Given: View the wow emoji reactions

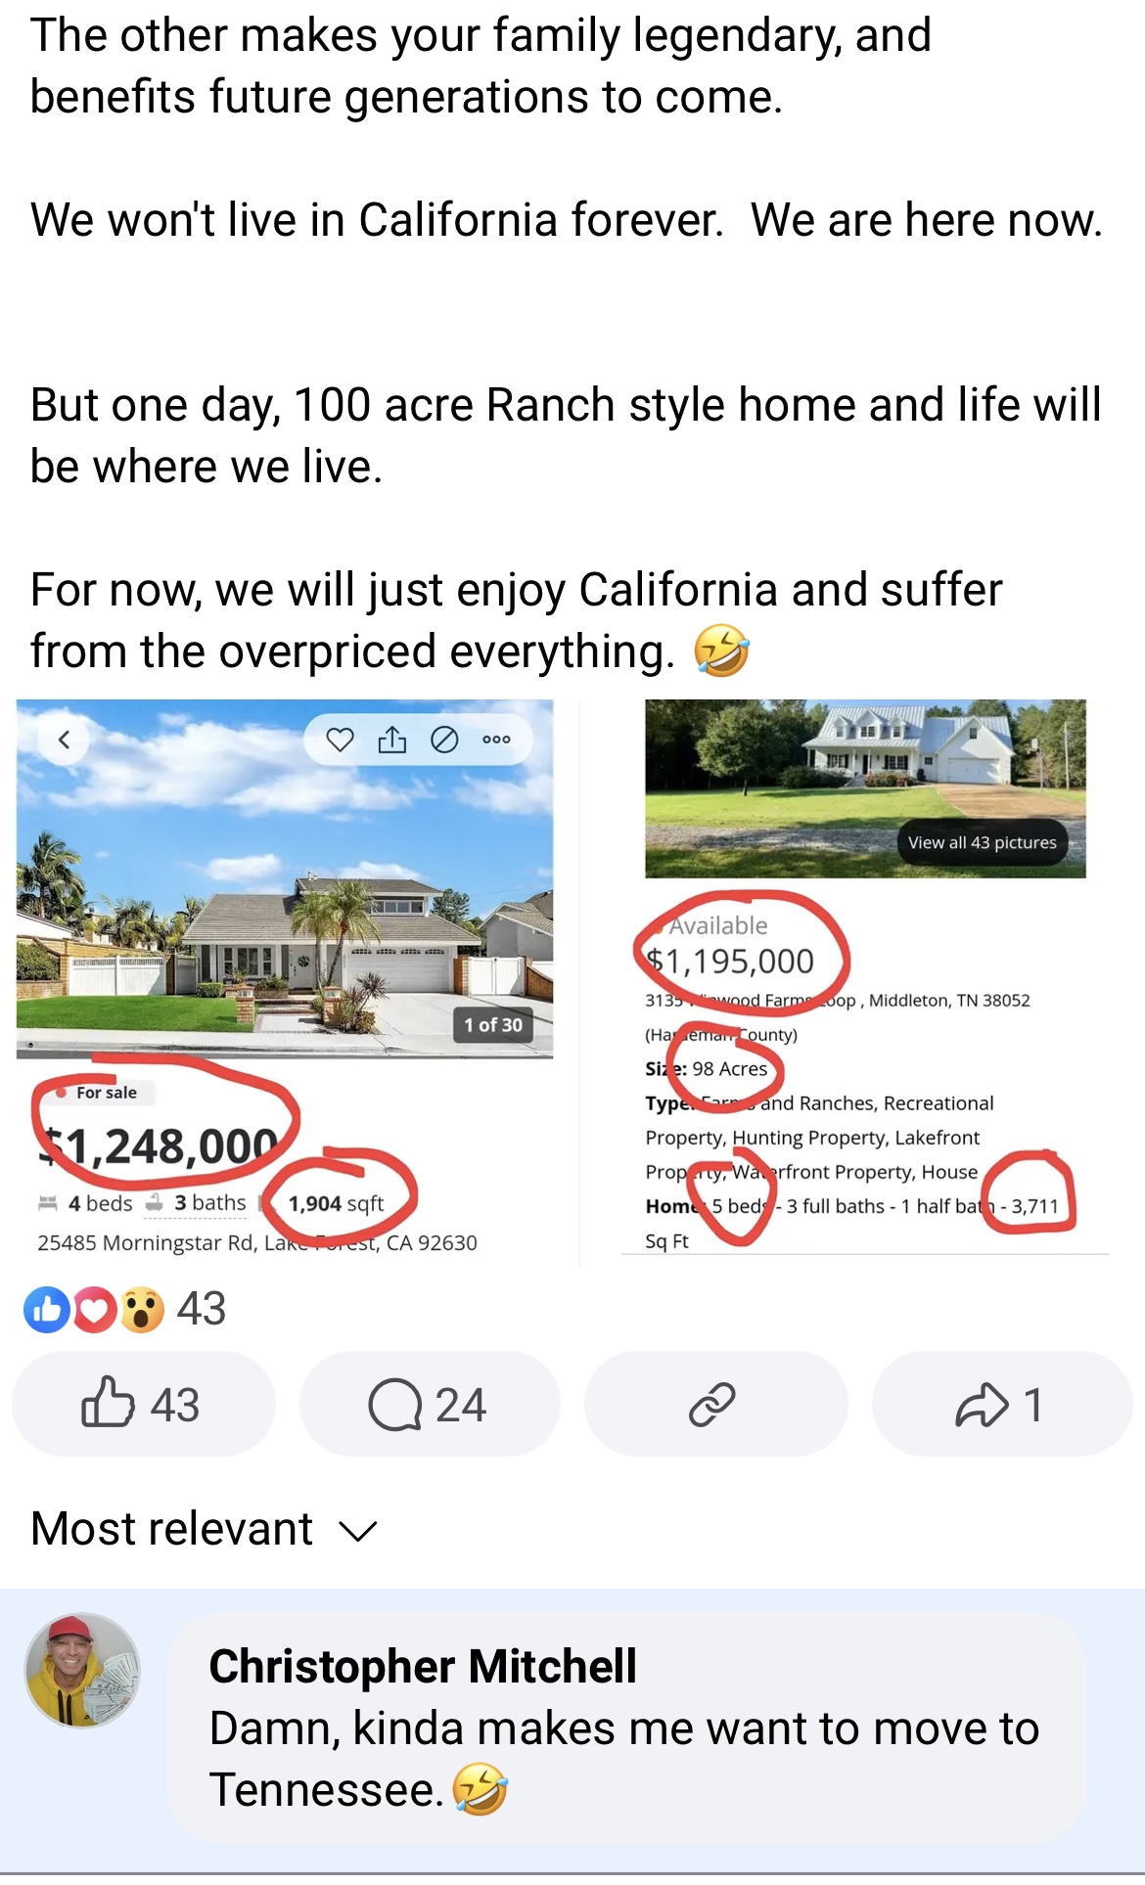Looking at the screenshot, I should tap(143, 1310).
